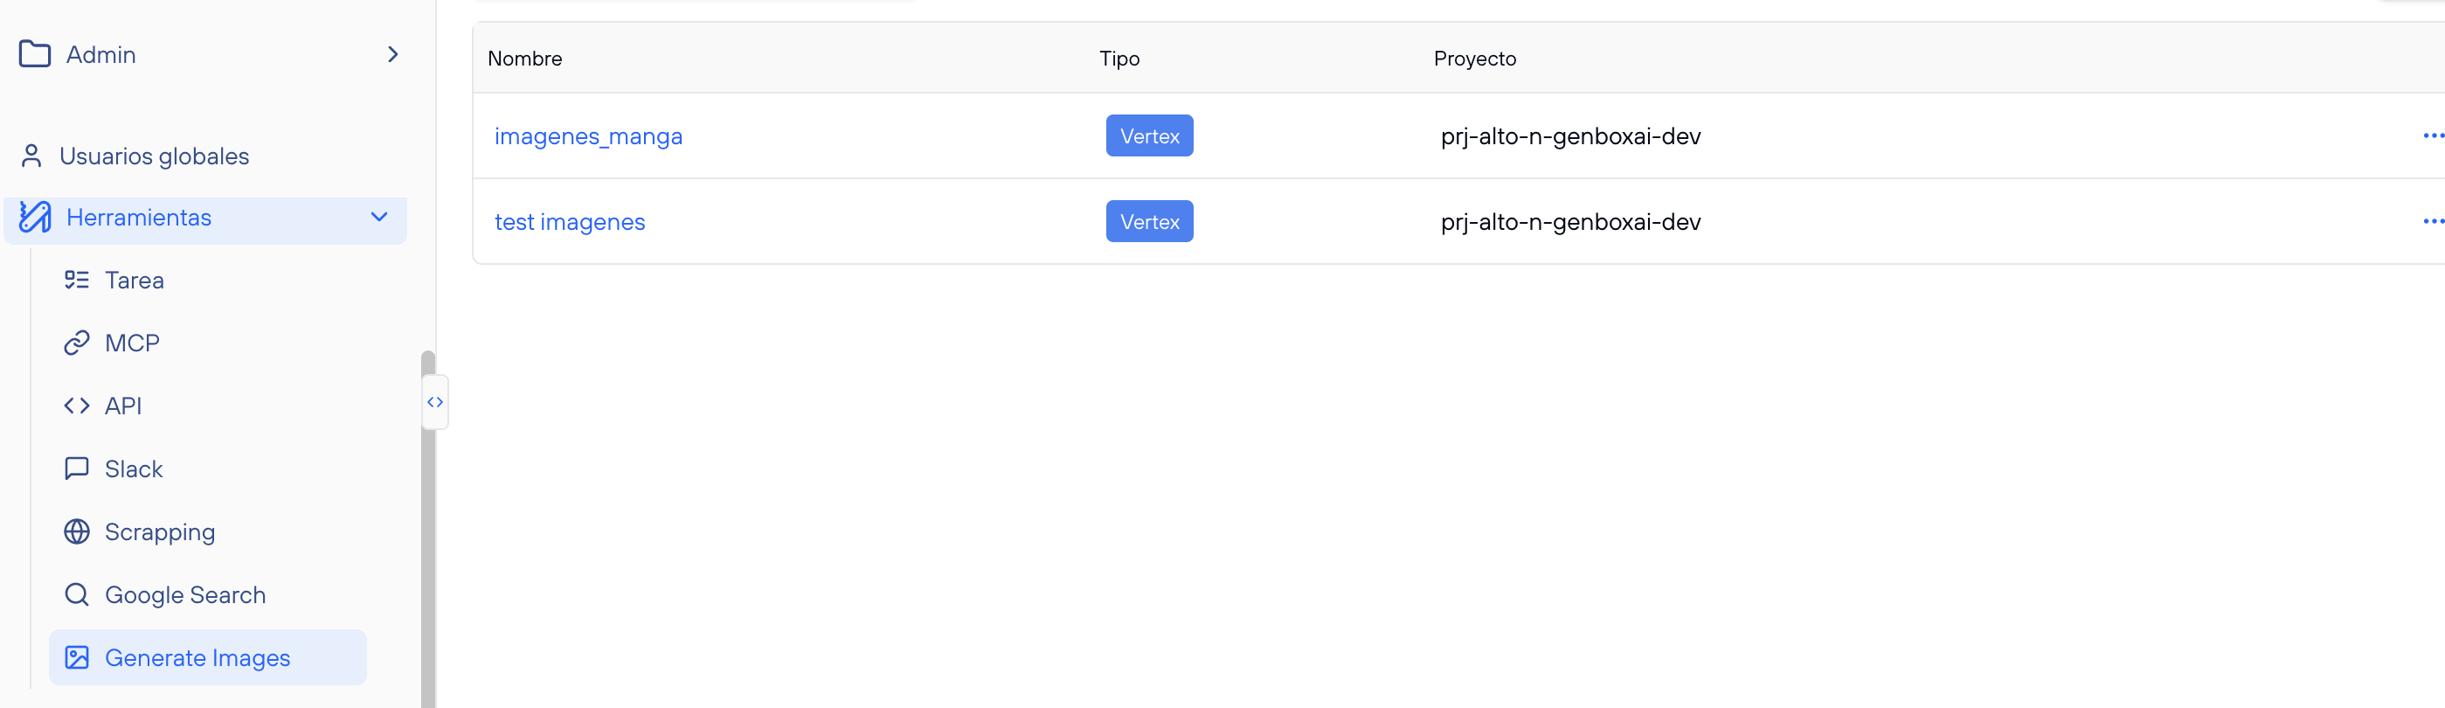Toggle the sidebar collapse handle

tap(434, 402)
